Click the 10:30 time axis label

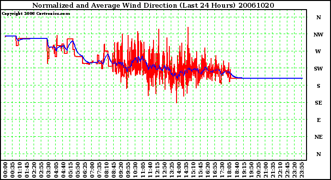135,170
